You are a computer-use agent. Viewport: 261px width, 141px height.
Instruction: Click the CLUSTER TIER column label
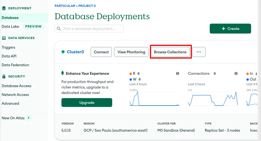coord(166,124)
